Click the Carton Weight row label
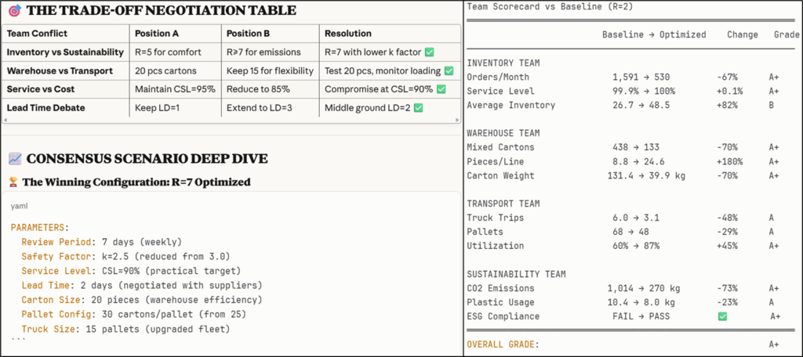Screen dimensions: 803x357 [x=500, y=175]
